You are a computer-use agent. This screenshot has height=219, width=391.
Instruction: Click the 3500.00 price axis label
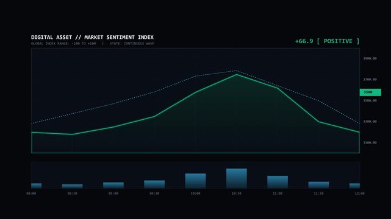(370, 100)
